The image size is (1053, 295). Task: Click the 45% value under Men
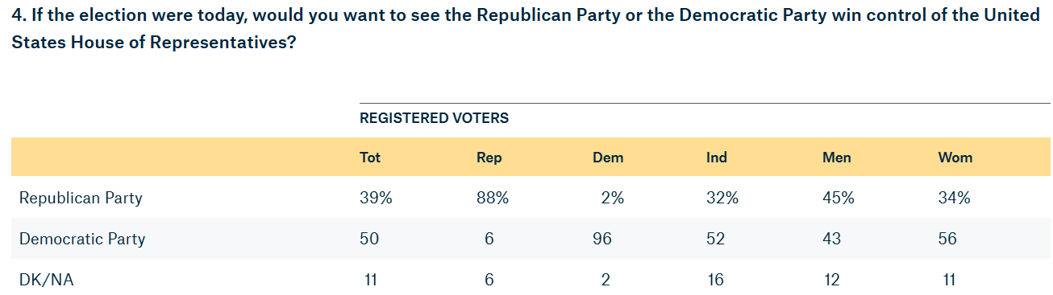[838, 198]
